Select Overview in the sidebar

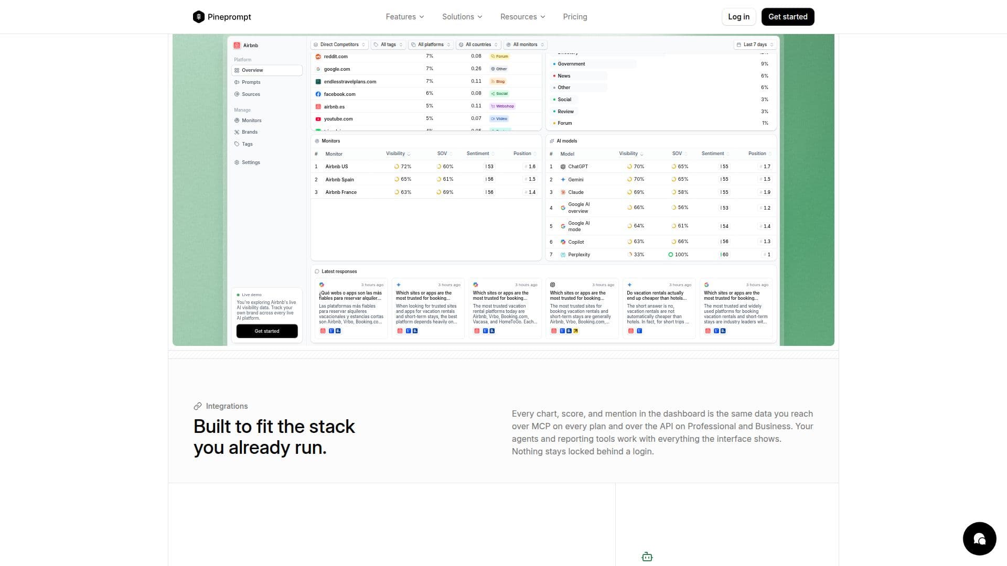click(267, 70)
